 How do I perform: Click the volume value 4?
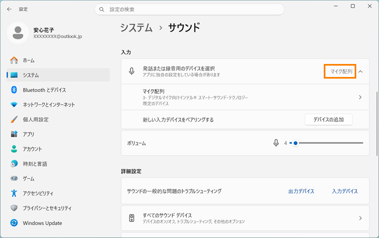coord(285,143)
